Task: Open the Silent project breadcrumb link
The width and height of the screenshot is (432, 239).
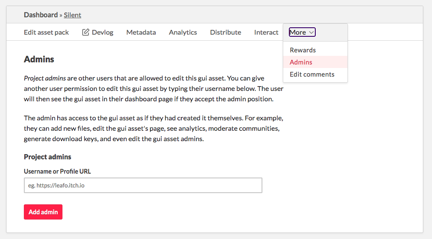Action: (72, 15)
